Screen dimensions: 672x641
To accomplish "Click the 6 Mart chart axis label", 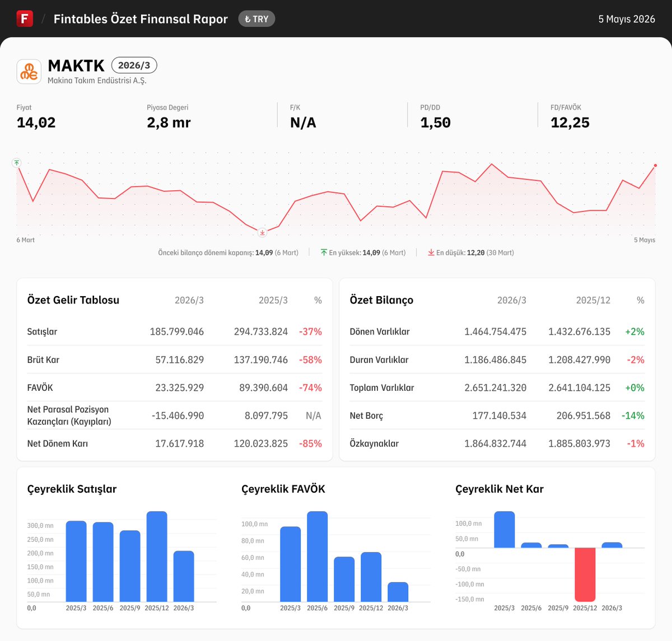I will coord(25,240).
